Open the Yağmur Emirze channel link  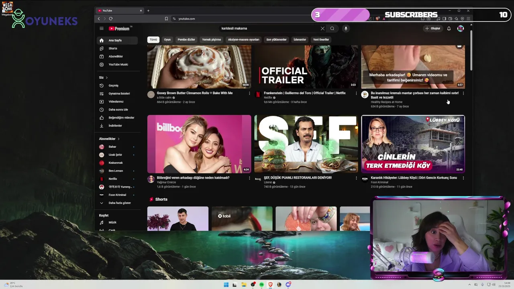click(166, 182)
